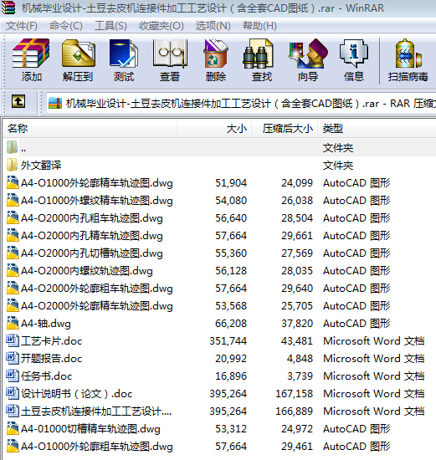
Task: Select file A4-O2000外轮廓粗车轨迹图.dwg
Action: 97,289
